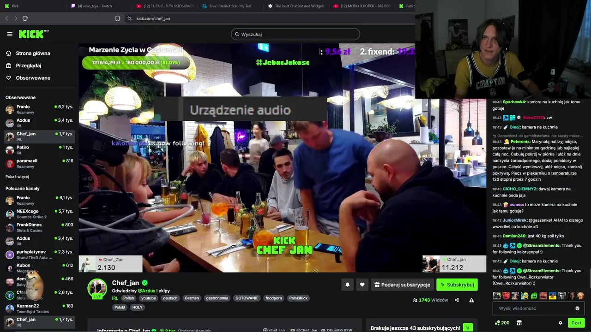Select the youtube tag
Image resolution: width=591 pixels, height=332 pixels.
149,298
